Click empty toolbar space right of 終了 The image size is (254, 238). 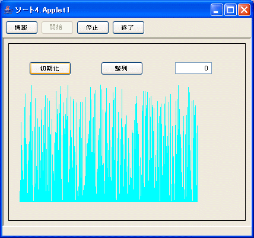[197, 27]
